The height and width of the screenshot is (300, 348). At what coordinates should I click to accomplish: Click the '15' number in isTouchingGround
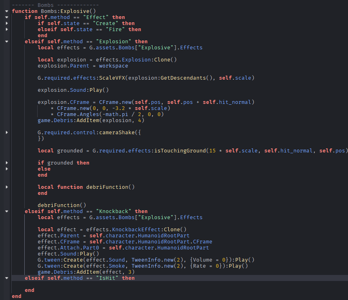click(x=212, y=150)
